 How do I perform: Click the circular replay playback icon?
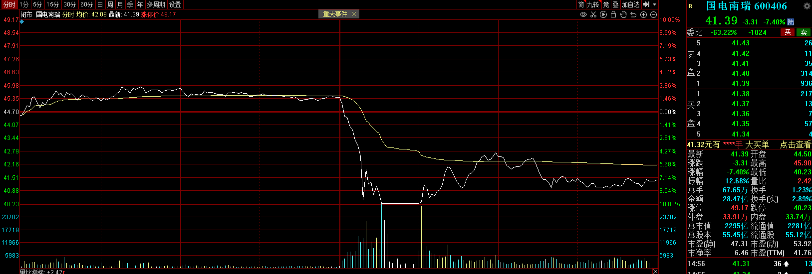[x=603, y=14]
